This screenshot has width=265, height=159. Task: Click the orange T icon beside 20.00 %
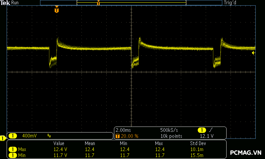118,136
